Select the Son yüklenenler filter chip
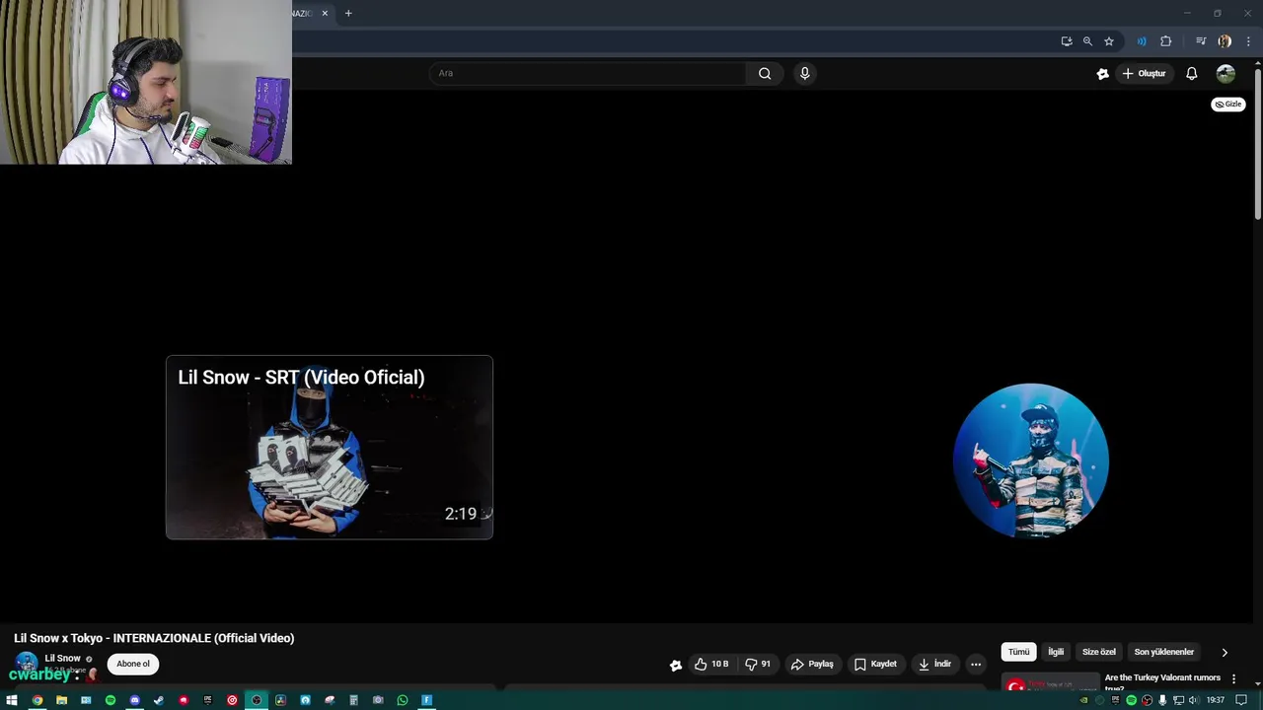Viewport: 1263px width, 710px height. tap(1164, 652)
